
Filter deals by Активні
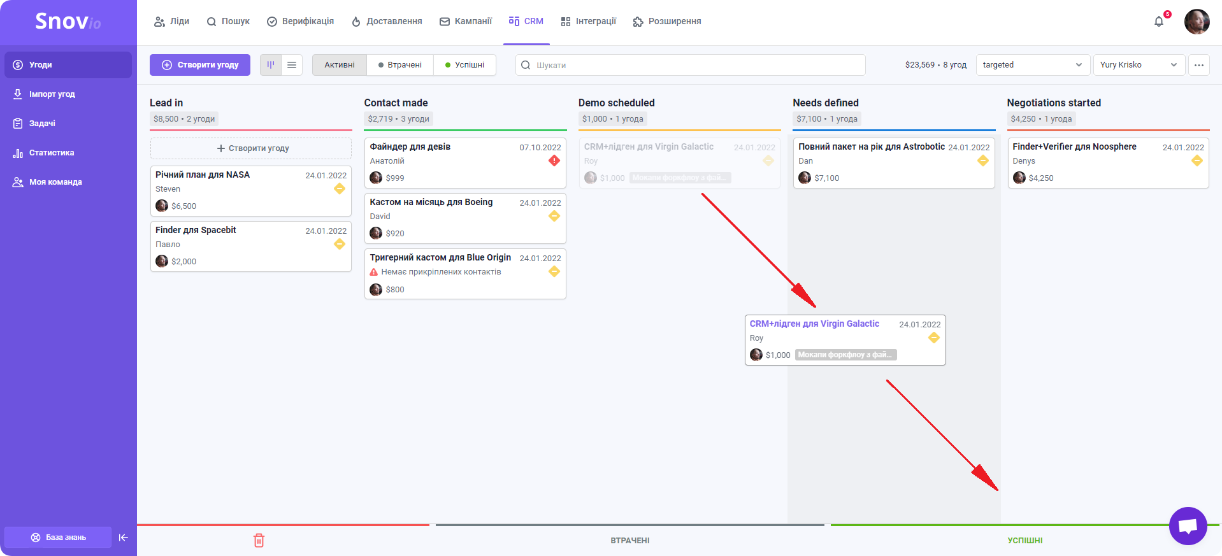point(340,65)
